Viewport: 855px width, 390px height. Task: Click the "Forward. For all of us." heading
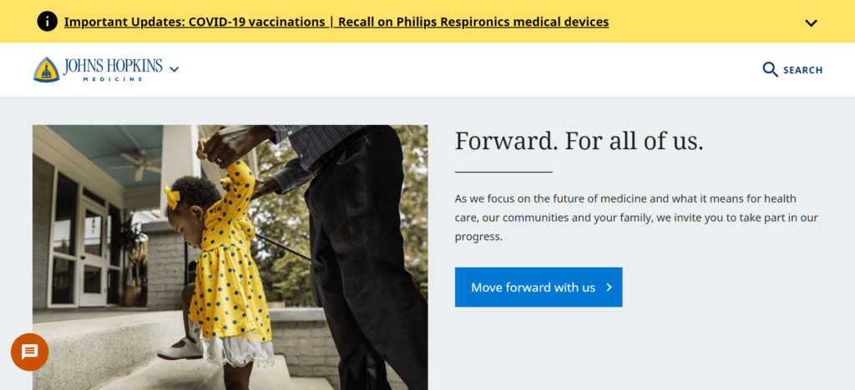[x=579, y=141]
